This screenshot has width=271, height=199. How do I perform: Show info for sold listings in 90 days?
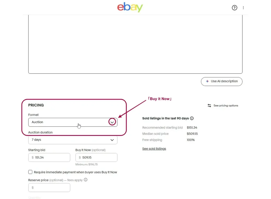click(192, 118)
